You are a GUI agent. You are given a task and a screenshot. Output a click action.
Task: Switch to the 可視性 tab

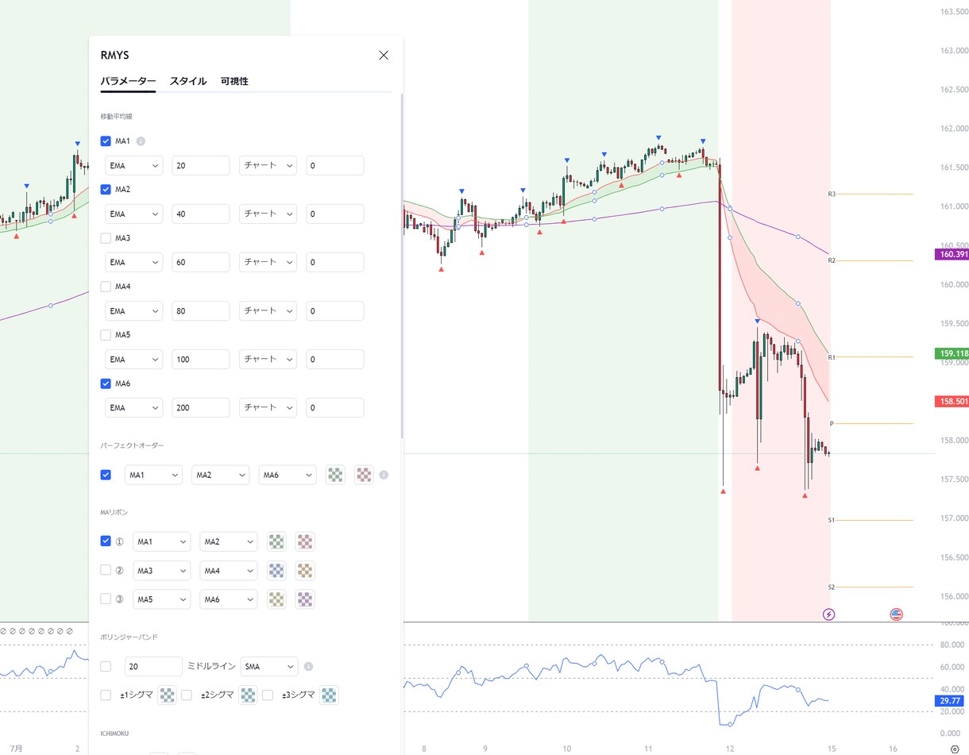coord(234,81)
